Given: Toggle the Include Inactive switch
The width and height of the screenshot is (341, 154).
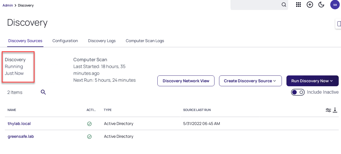Looking at the screenshot, I should [x=298, y=92].
